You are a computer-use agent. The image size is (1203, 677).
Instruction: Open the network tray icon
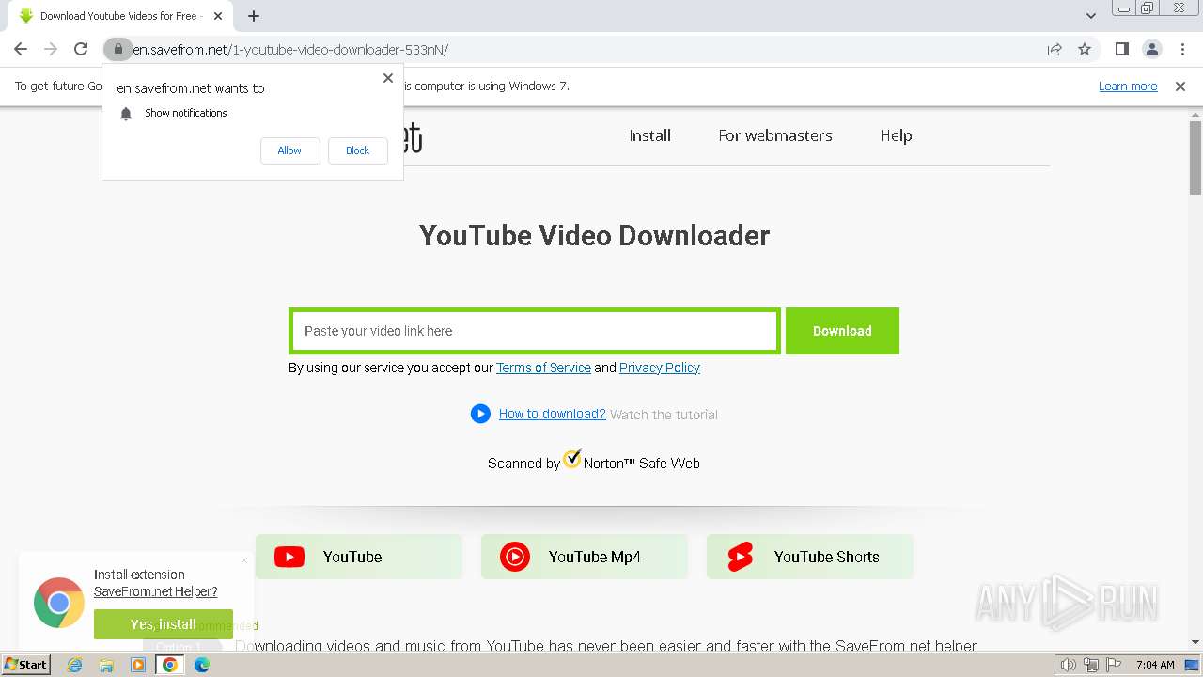(x=1091, y=665)
